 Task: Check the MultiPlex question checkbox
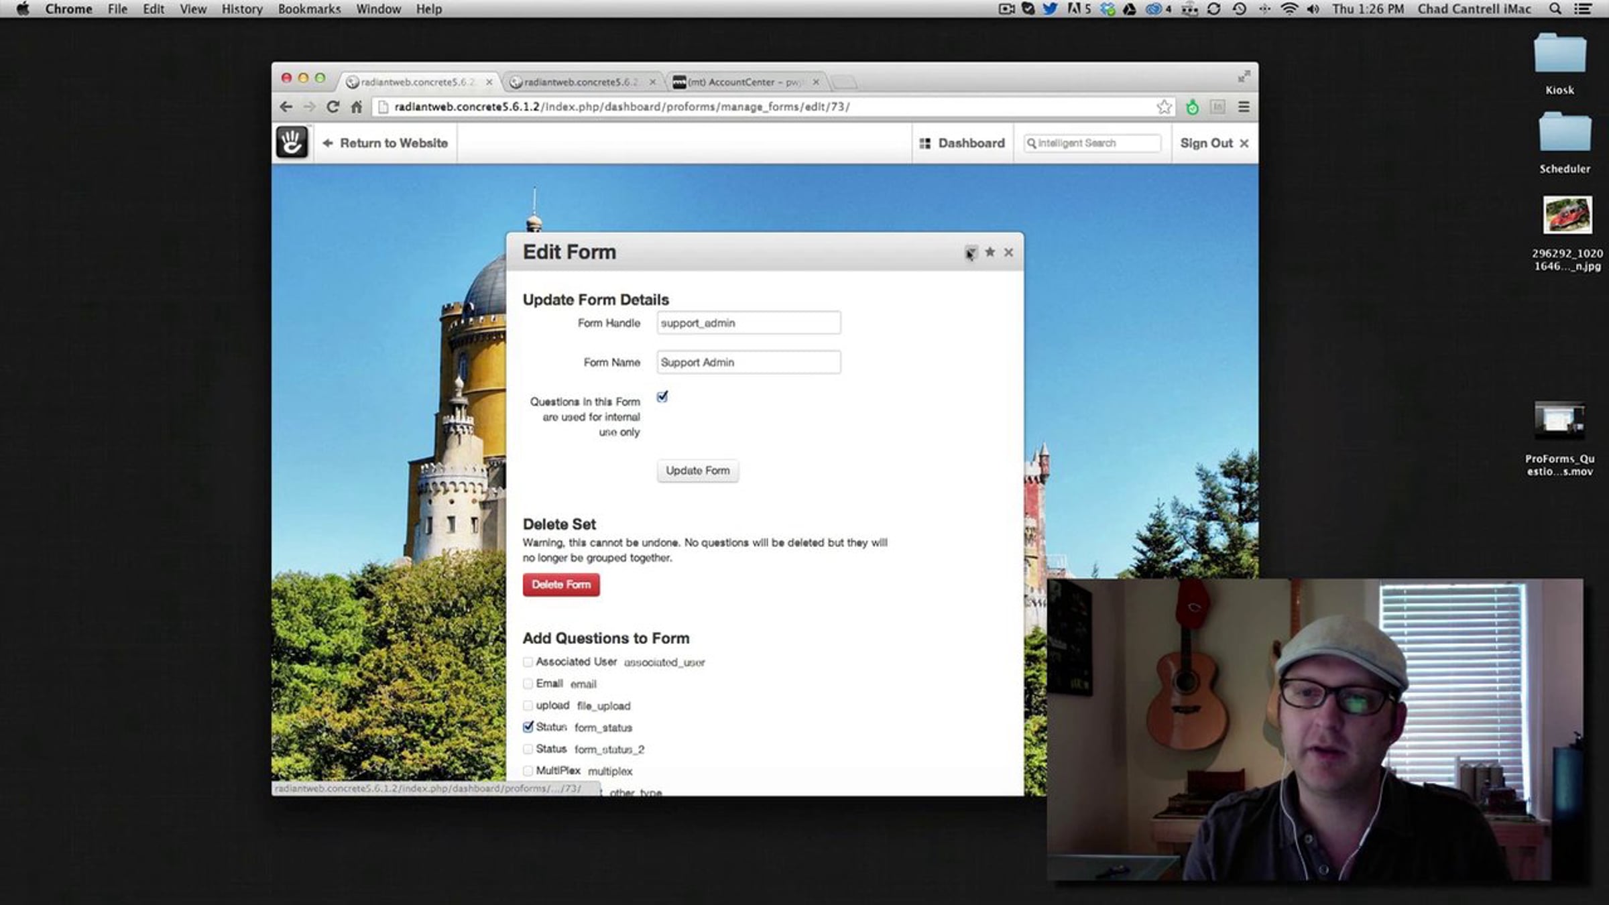[528, 771]
